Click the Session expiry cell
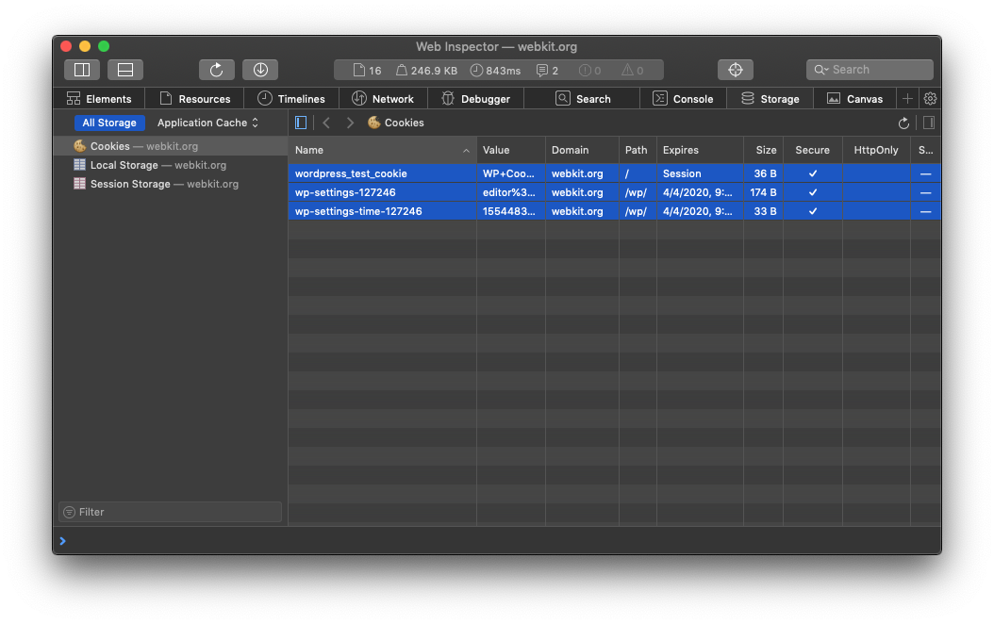The height and width of the screenshot is (624, 994). [700, 173]
